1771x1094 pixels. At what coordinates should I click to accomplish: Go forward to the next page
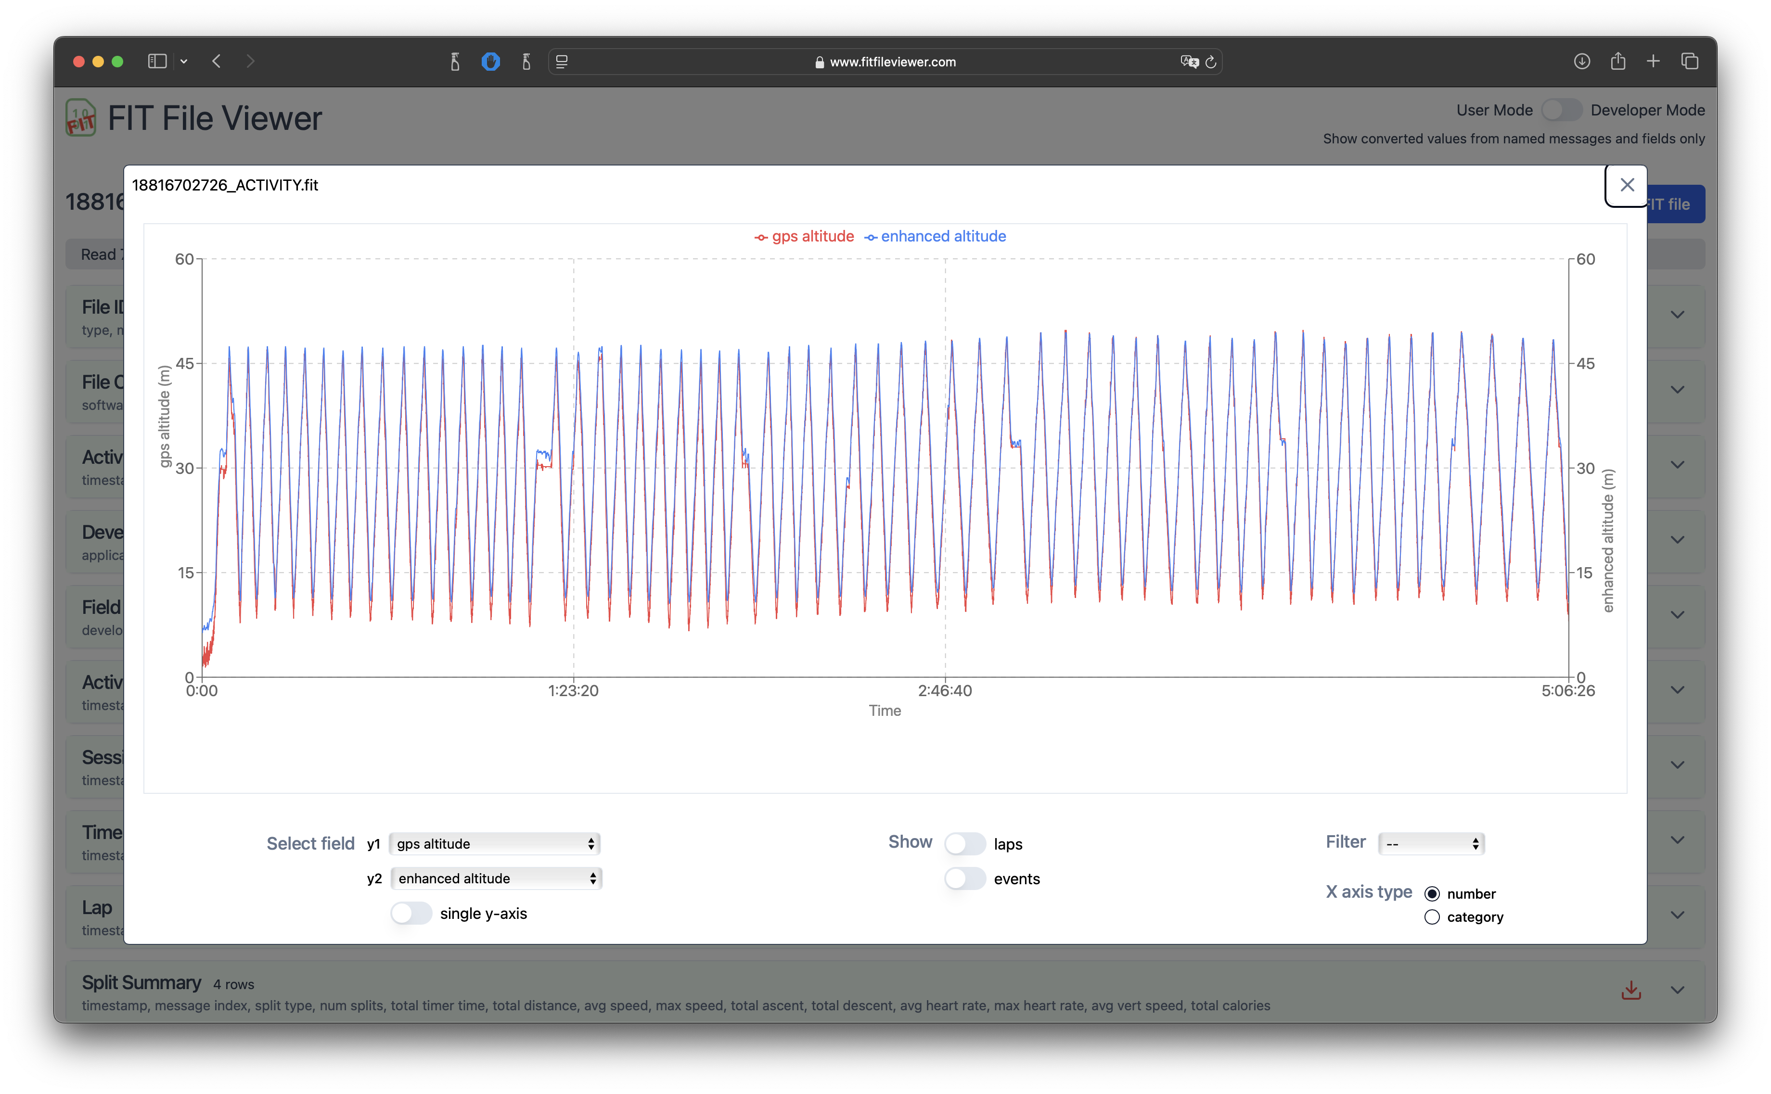250,62
